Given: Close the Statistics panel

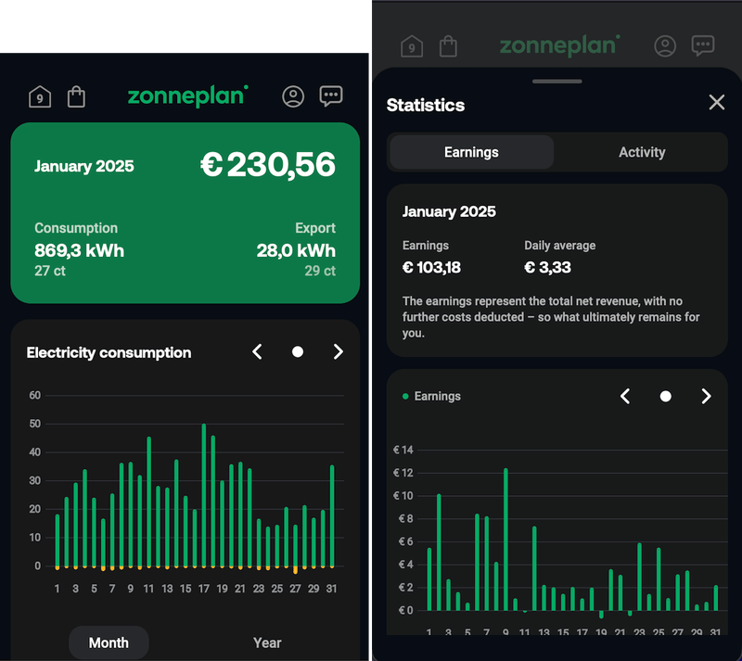Looking at the screenshot, I should 716,102.
